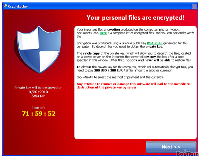Click the destruction date 9/20/2013
Viewport: 200px width, 157px height.
[x=38, y=92]
